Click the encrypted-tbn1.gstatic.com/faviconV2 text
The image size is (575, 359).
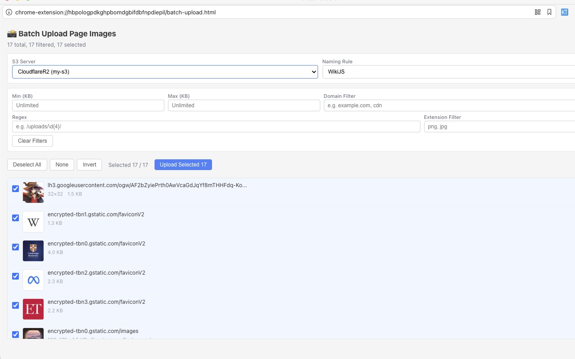pyautogui.click(x=96, y=215)
